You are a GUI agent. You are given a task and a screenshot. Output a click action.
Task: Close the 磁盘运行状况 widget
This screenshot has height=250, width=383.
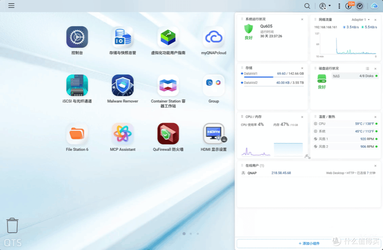pyautogui.click(x=375, y=69)
